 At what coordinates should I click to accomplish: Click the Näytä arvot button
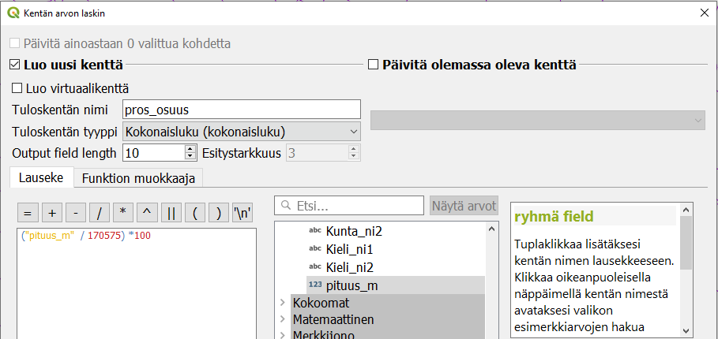tap(464, 206)
